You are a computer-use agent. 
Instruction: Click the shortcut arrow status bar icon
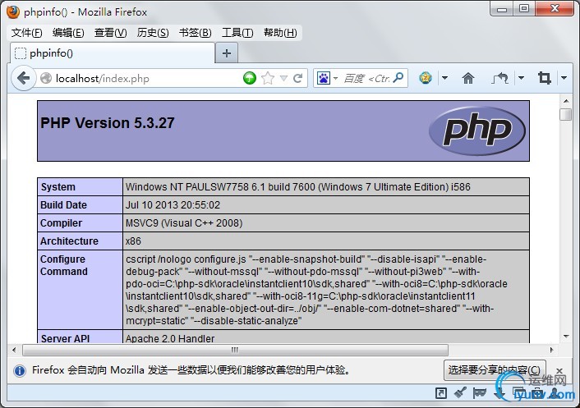[x=440, y=393]
